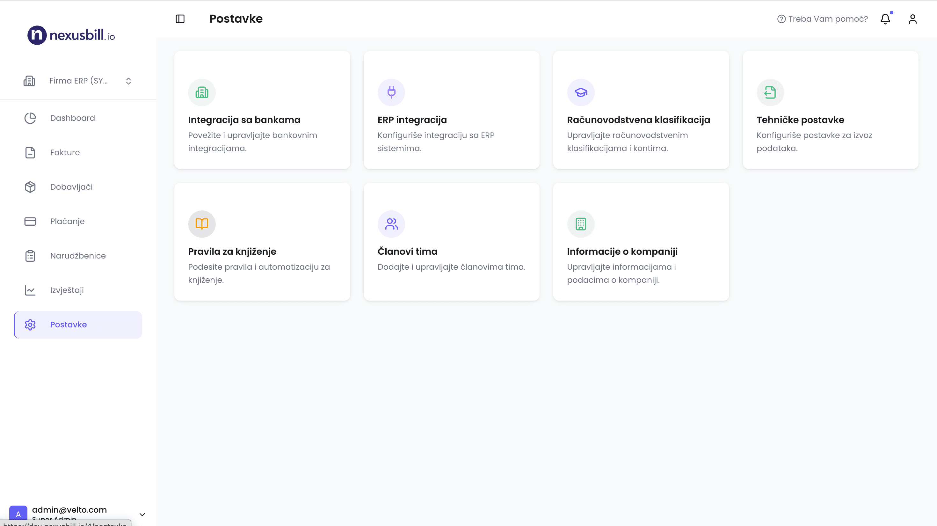Toggle the sidebar panel collapse button
This screenshot has width=937, height=526.
[x=180, y=19]
